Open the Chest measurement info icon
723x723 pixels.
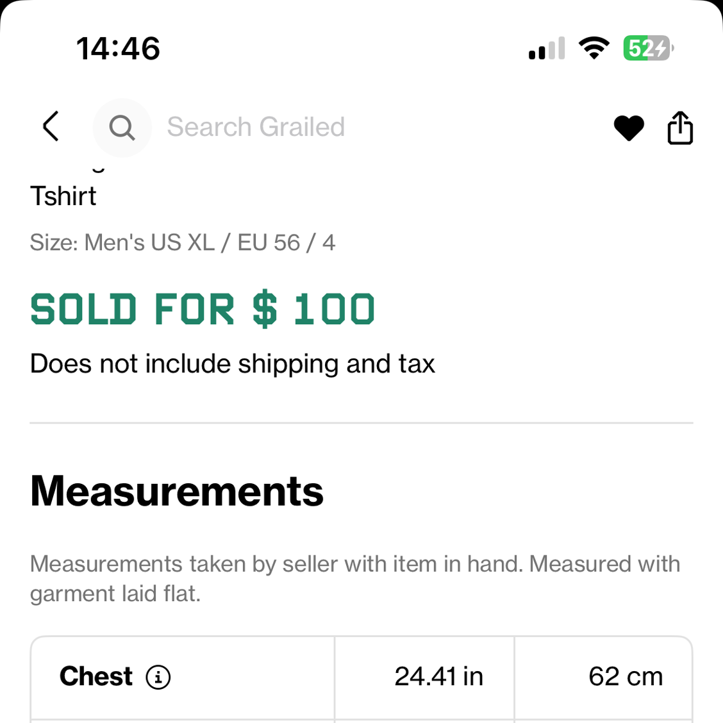pyautogui.click(x=158, y=677)
